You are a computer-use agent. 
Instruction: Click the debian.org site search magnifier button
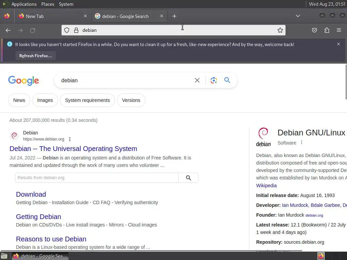pyautogui.click(x=188, y=178)
